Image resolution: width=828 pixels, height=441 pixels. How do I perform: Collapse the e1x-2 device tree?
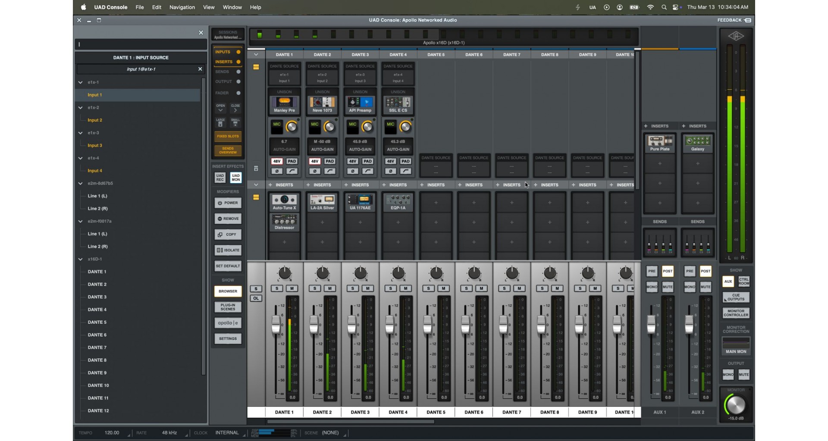[x=81, y=108]
